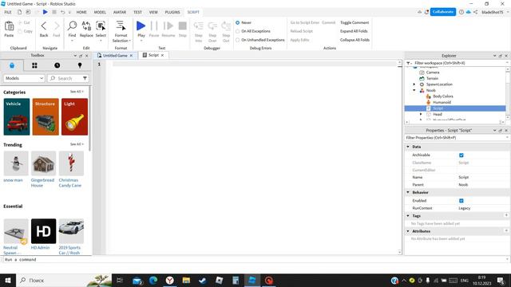The width and height of the screenshot is (511, 287).
Task: Collapse the Attributes properties section
Action: pyautogui.click(x=408, y=231)
